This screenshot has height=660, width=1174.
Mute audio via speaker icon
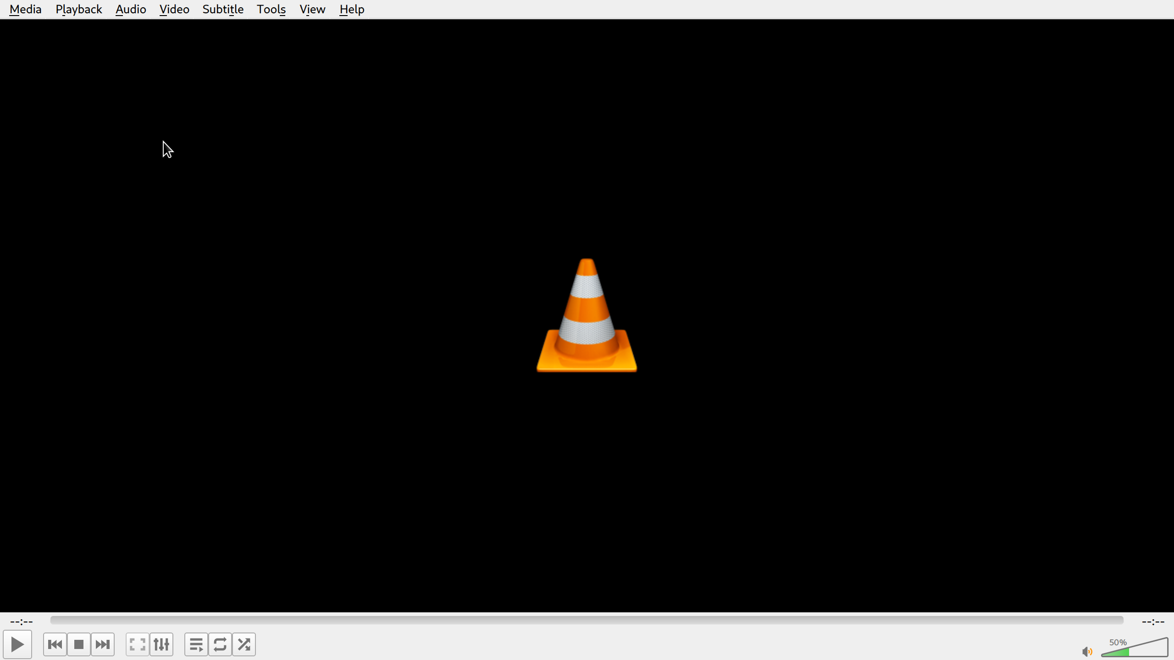point(1087,651)
